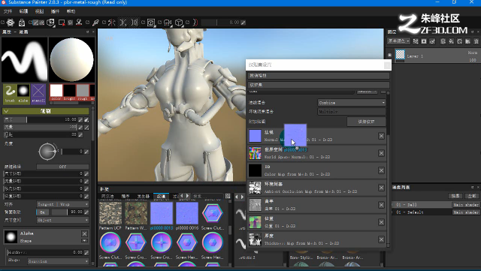Click Main shader button for 01 - Default
This screenshot has height=271, width=481.
tap(466, 212)
